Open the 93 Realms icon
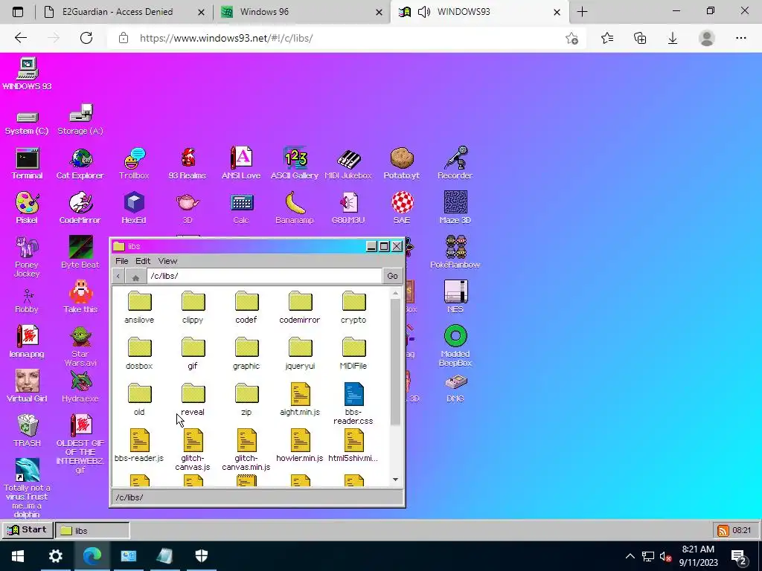 [x=188, y=164]
